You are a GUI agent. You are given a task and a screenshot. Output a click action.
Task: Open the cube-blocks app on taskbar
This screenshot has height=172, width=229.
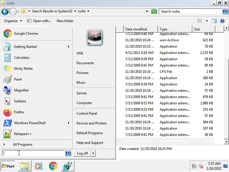point(68,166)
